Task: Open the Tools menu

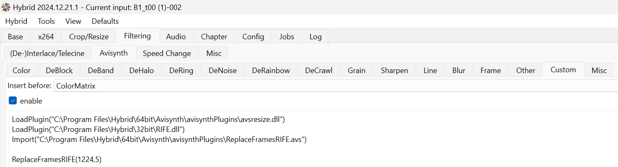Action: (x=46, y=21)
